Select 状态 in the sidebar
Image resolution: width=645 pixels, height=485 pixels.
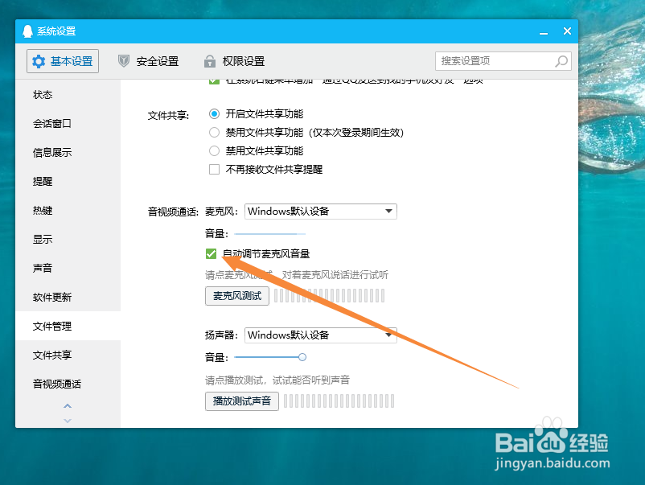click(68, 95)
